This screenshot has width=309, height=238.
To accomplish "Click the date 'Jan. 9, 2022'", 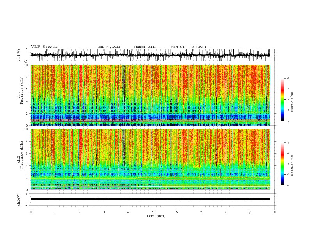I will point(109,47).
